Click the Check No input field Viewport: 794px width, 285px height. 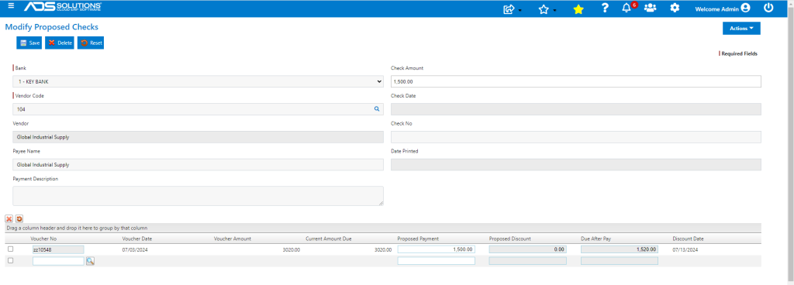coord(576,137)
